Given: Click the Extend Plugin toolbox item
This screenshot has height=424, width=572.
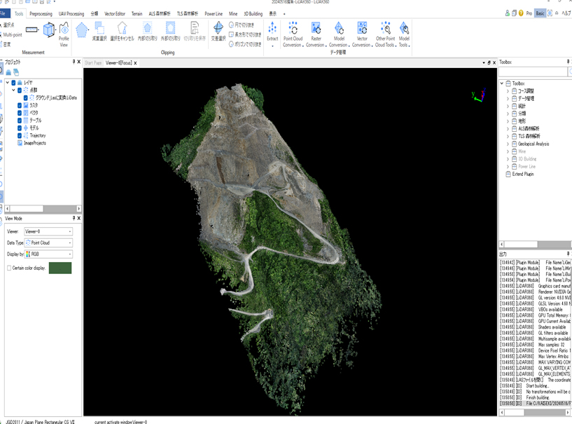Looking at the screenshot, I should coord(522,174).
